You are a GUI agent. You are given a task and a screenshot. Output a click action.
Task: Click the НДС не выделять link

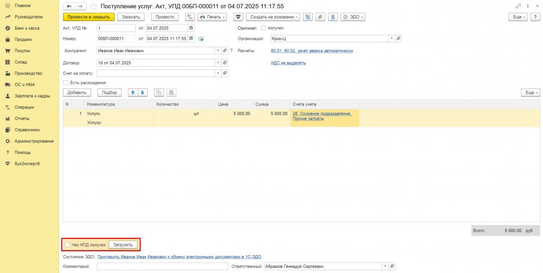coord(288,62)
